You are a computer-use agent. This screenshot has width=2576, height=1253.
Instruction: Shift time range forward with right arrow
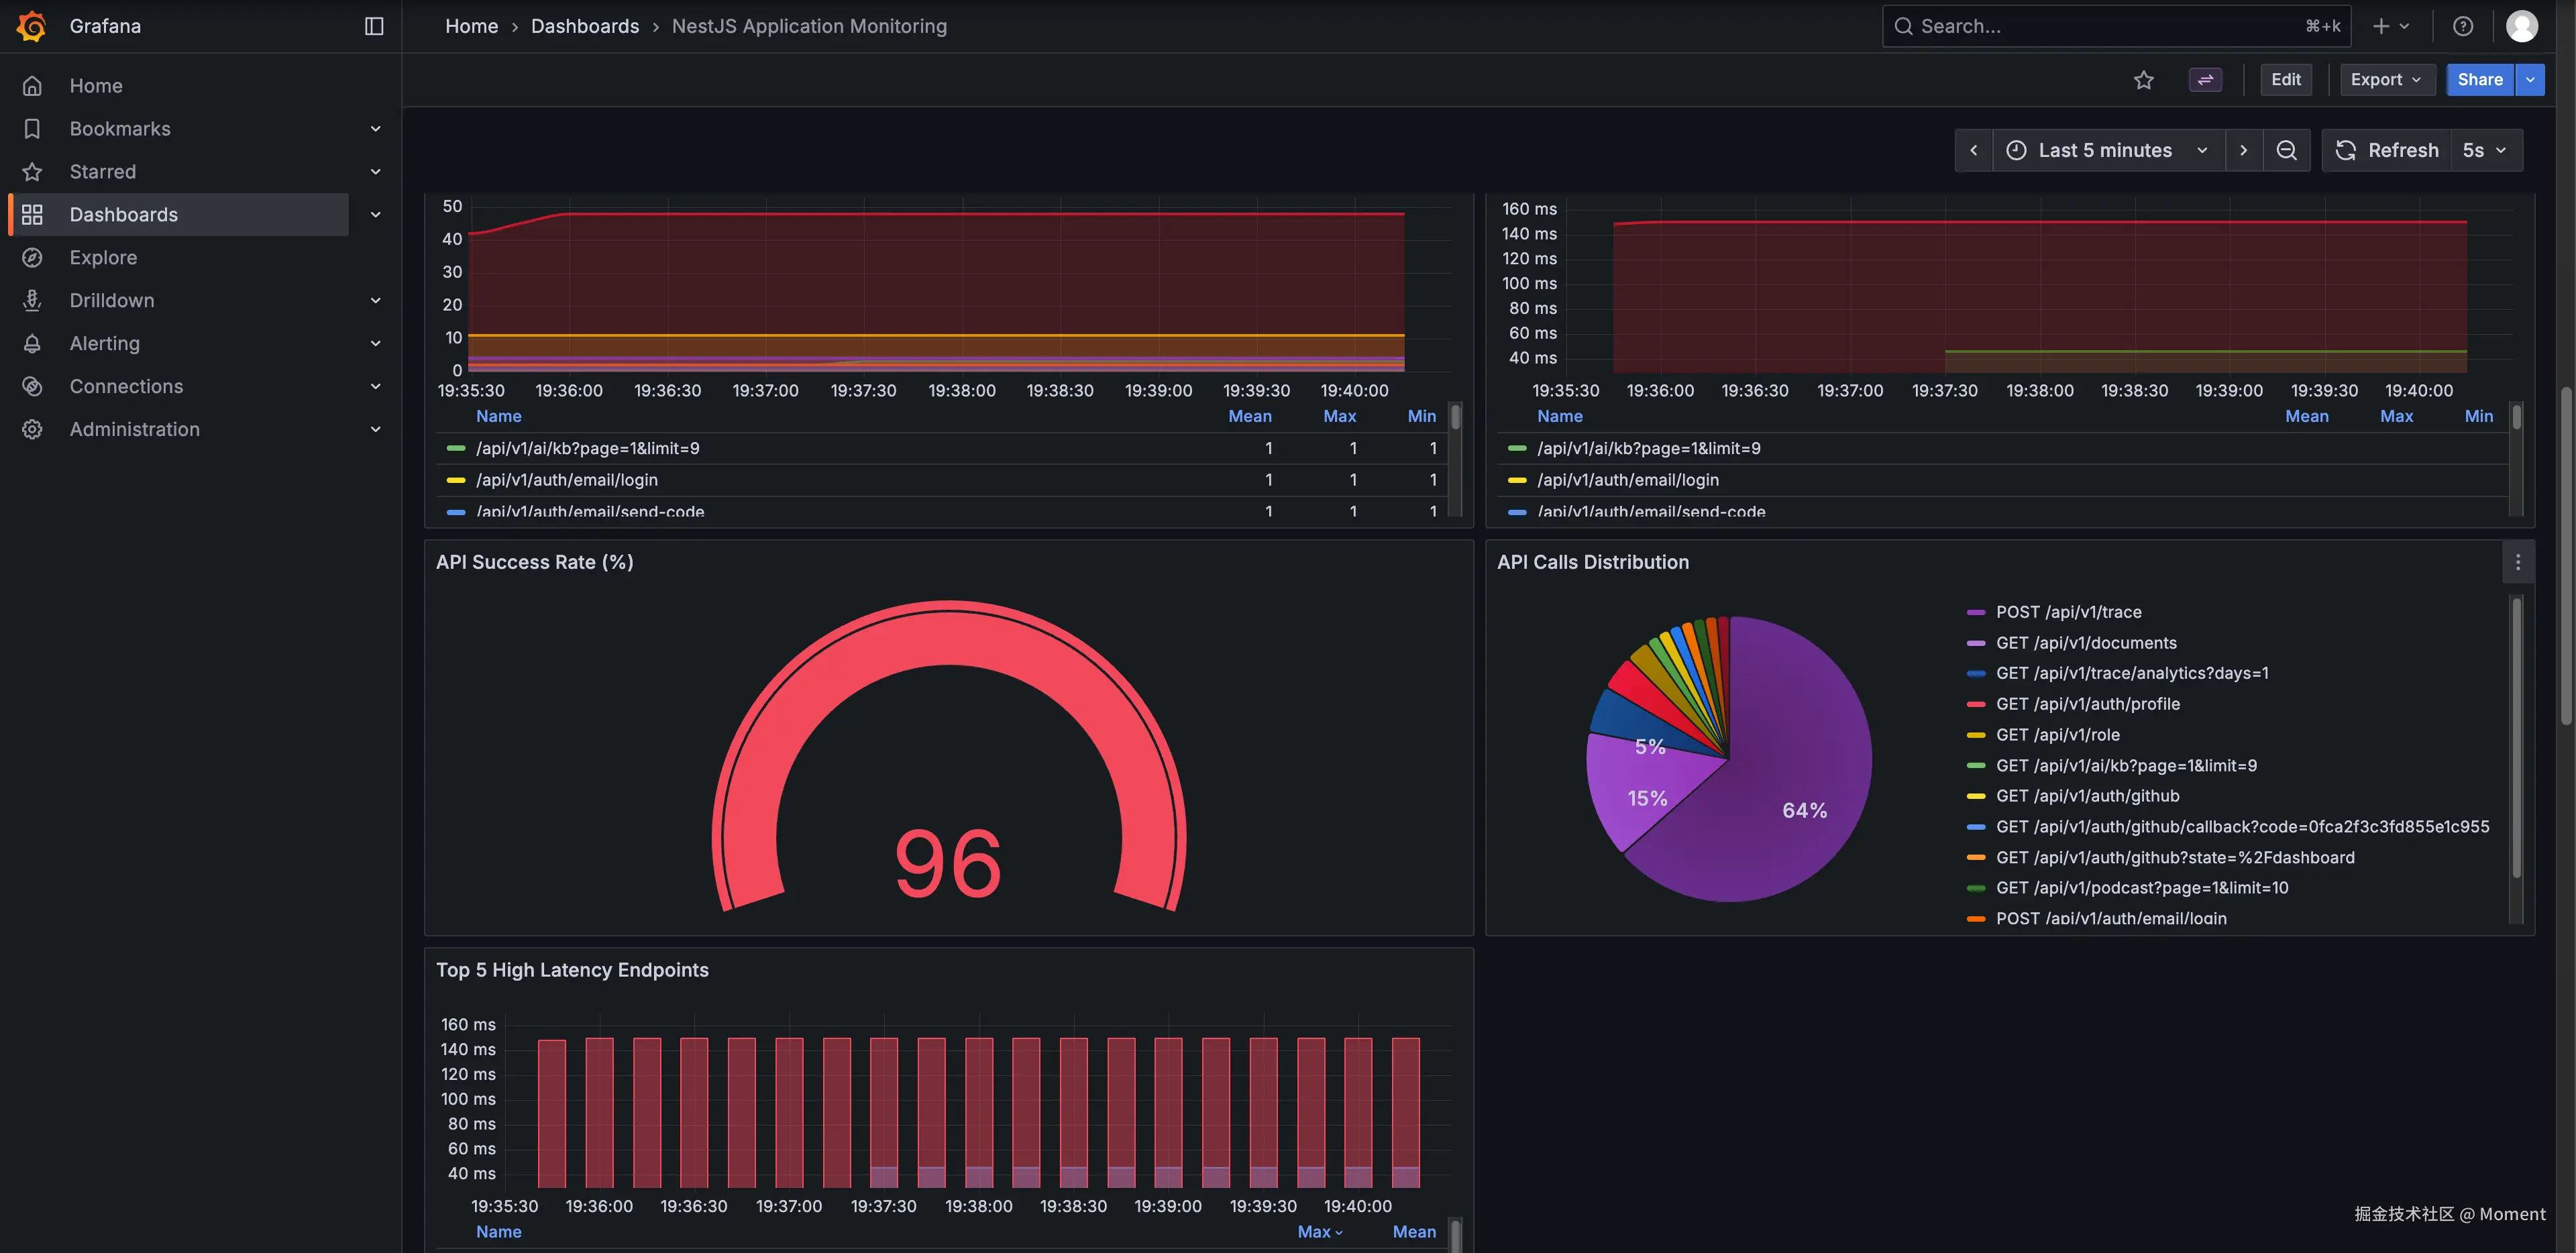click(x=2243, y=150)
